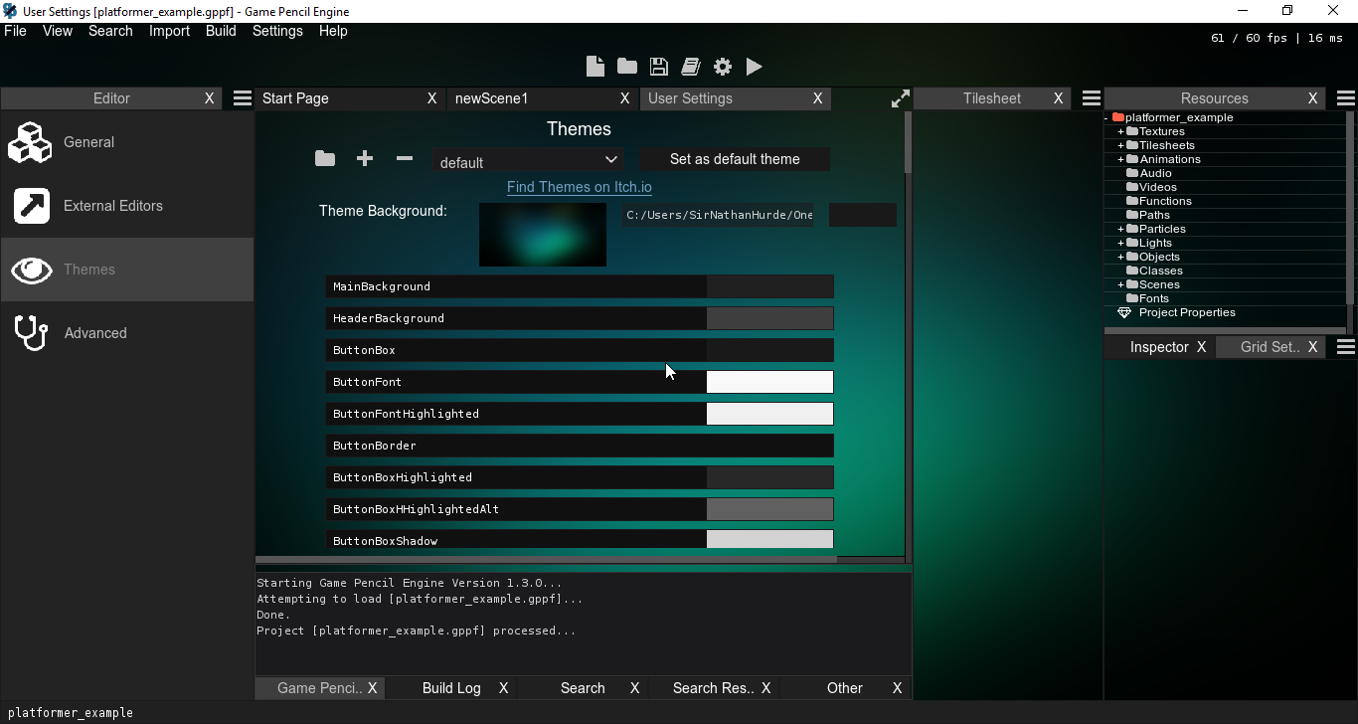Select the Fonts folder in Resources
Viewport: 1358px width, 724px height.
tap(1153, 298)
